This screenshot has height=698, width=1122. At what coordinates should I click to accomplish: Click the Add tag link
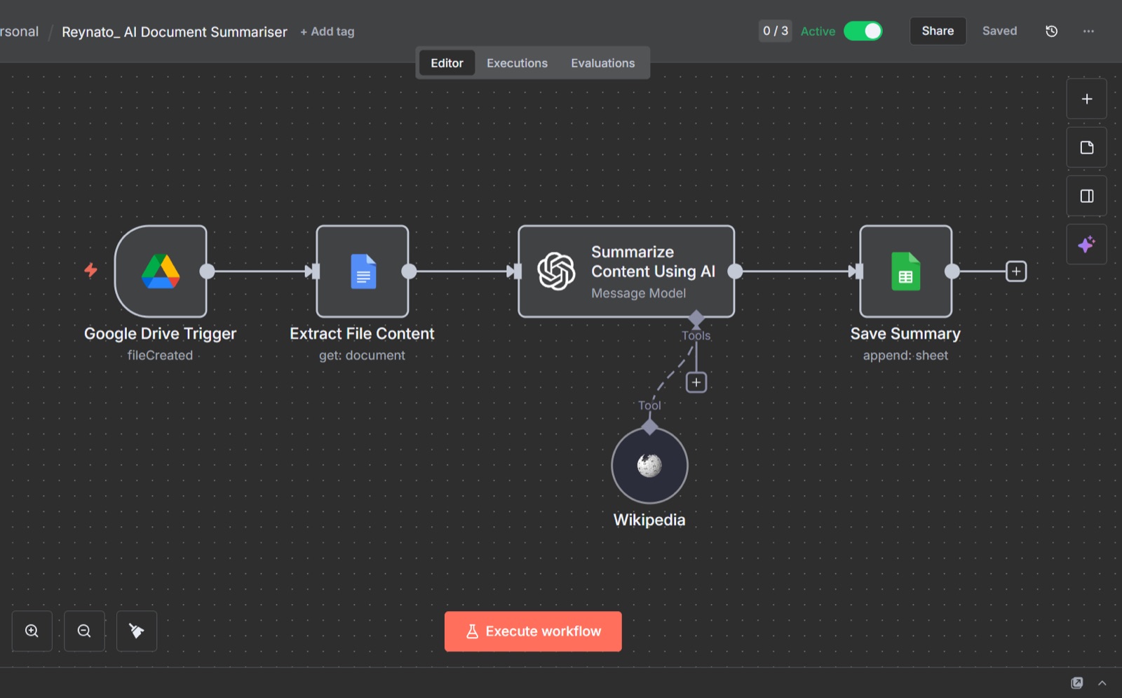327,32
